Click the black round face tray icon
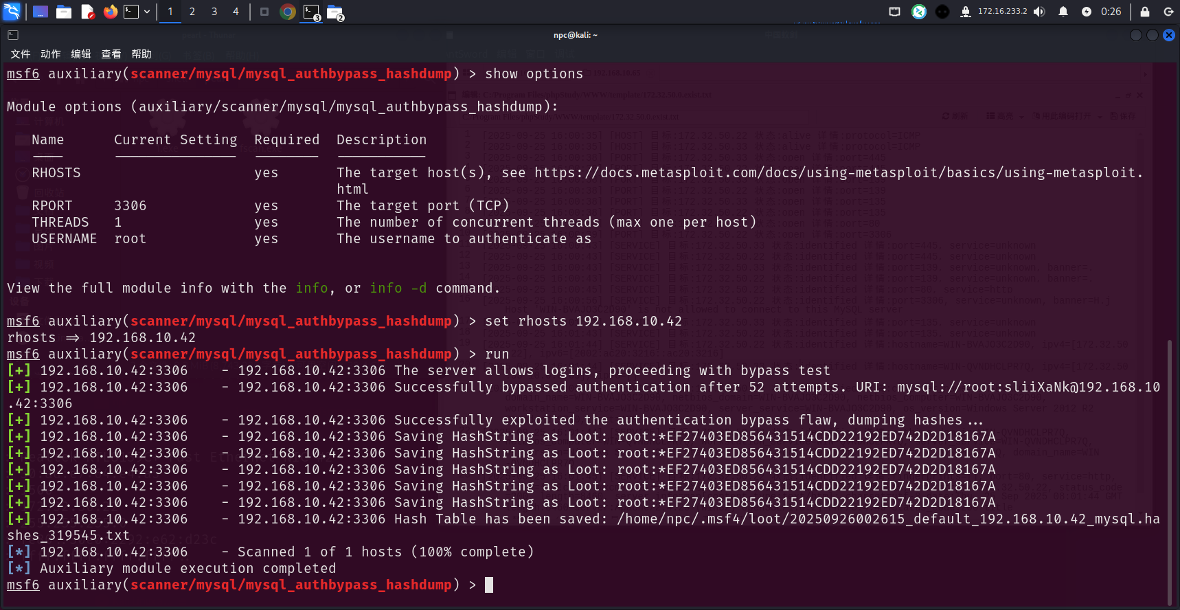Viewport: 1180px width, 610px height. point(942,12)
